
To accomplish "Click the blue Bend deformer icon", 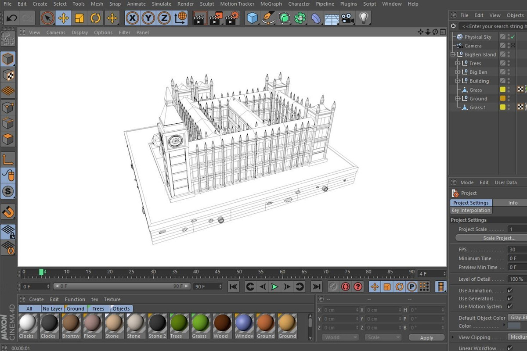I will [316, 18].
